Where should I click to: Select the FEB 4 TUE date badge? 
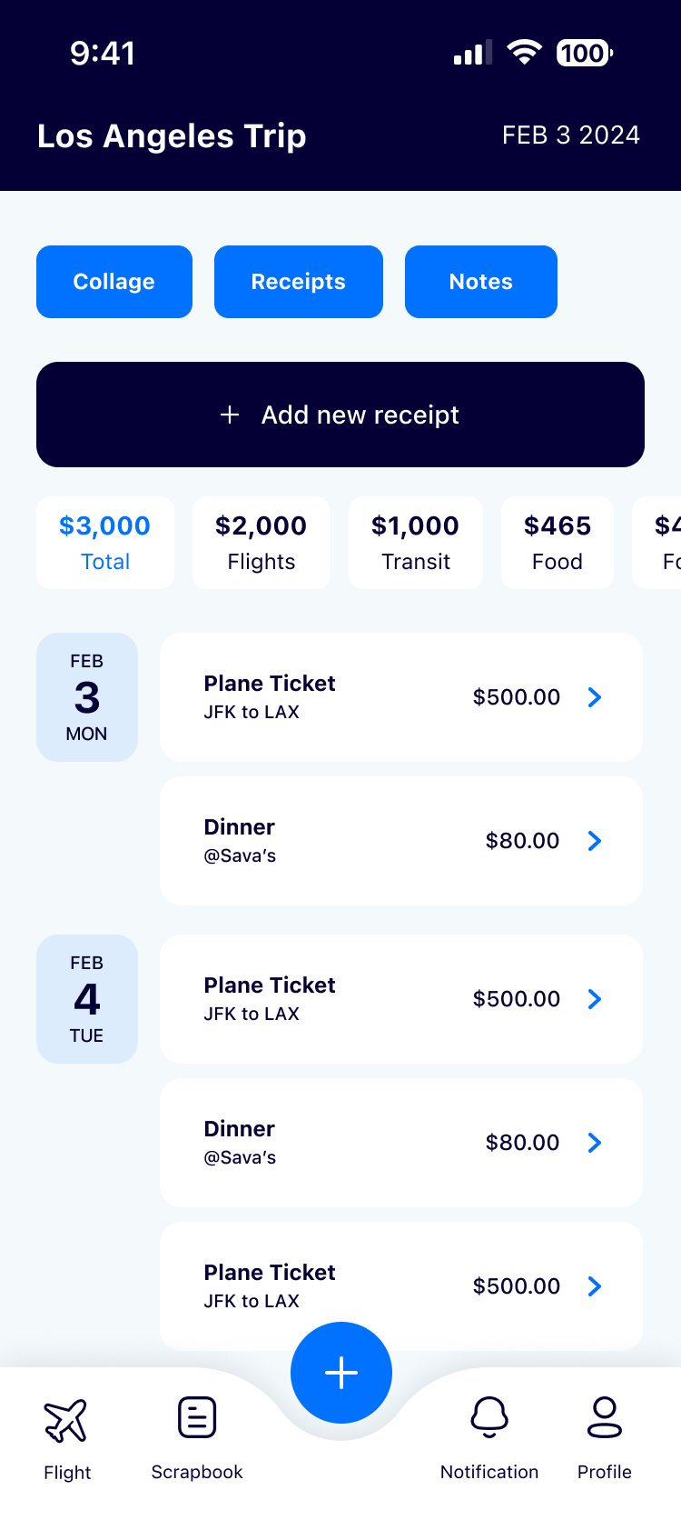[x=87, y=999]
